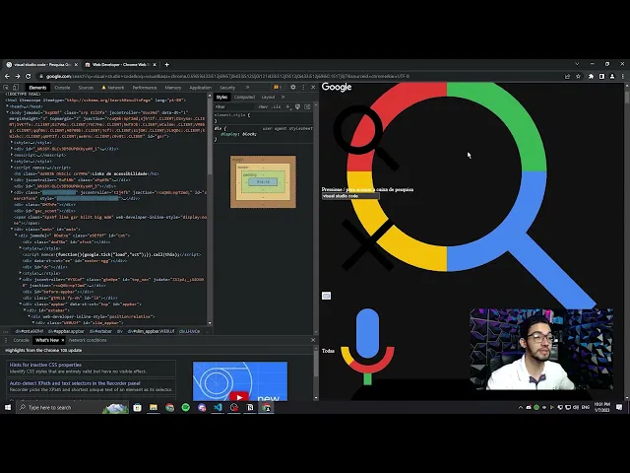Click the yellow issues counter badge in DevTools
The height and width of the screenshot is (473, 630).
[x=278, y=88]
